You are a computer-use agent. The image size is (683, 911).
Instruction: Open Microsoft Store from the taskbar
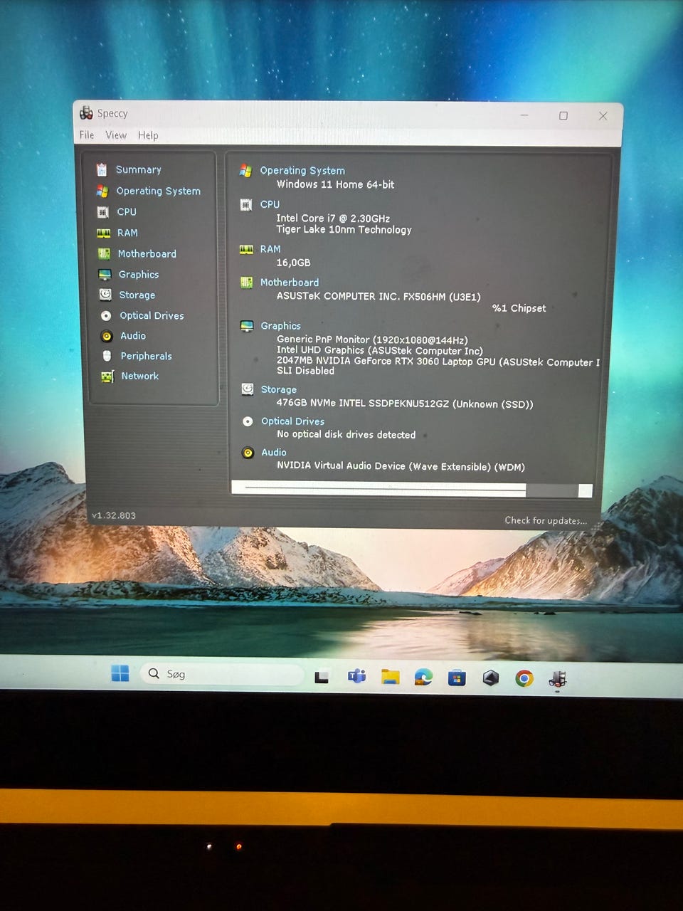click(457, 678)
